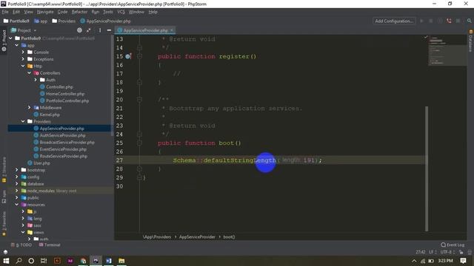Fold the register() function at line 15

tap(139, 56)
